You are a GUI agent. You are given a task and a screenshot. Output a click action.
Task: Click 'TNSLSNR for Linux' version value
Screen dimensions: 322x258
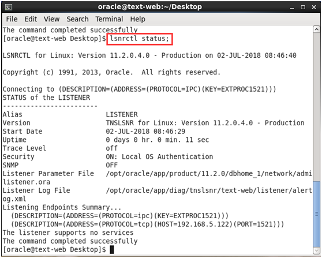[205, 123]
